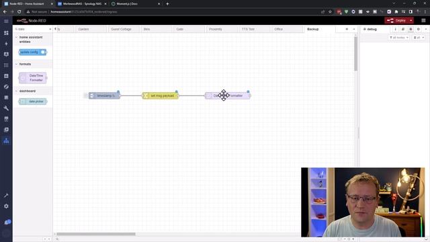Click the palette search filter field
The image size is (430, 242).
[32, 29]
